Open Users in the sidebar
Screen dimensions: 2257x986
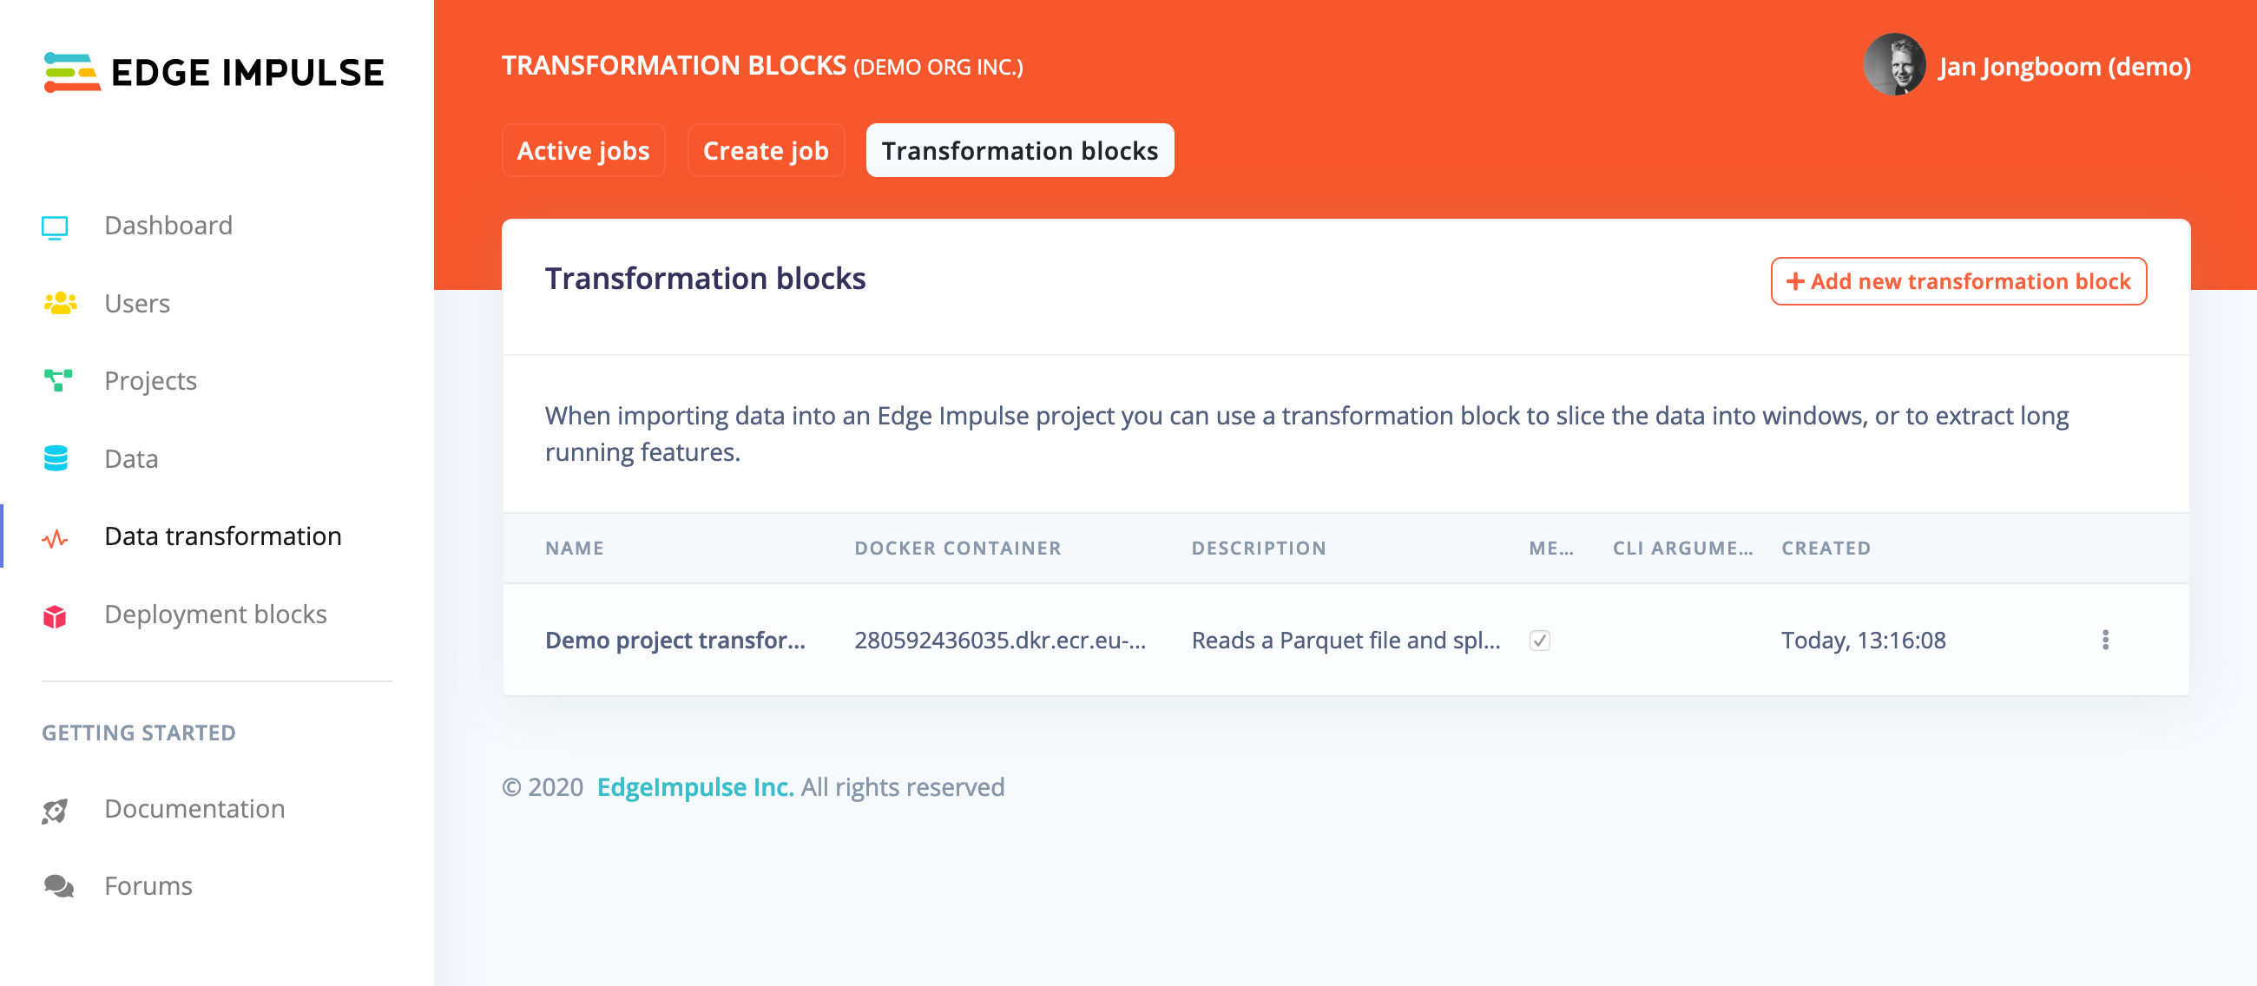(x=136, y=303)
